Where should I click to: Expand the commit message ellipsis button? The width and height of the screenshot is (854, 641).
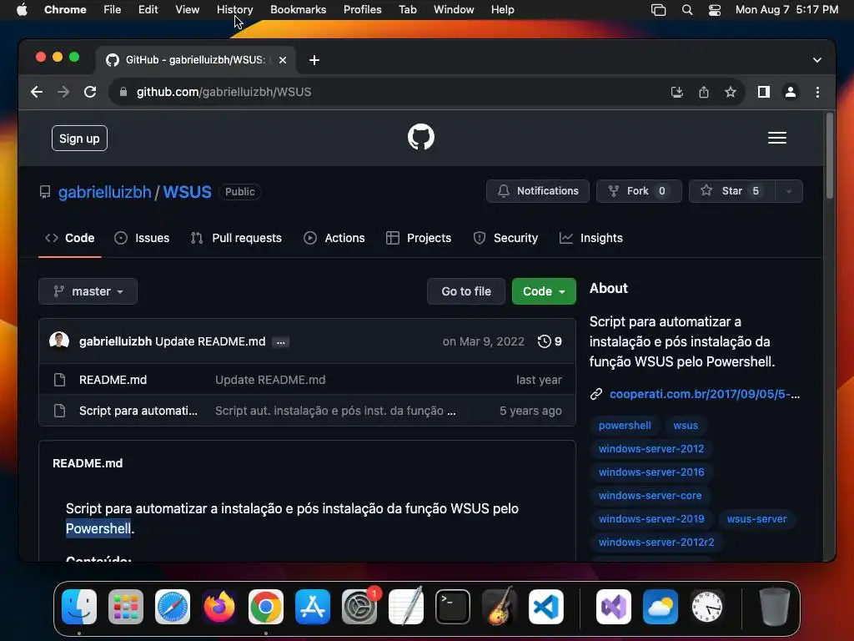tap(280, 342)
